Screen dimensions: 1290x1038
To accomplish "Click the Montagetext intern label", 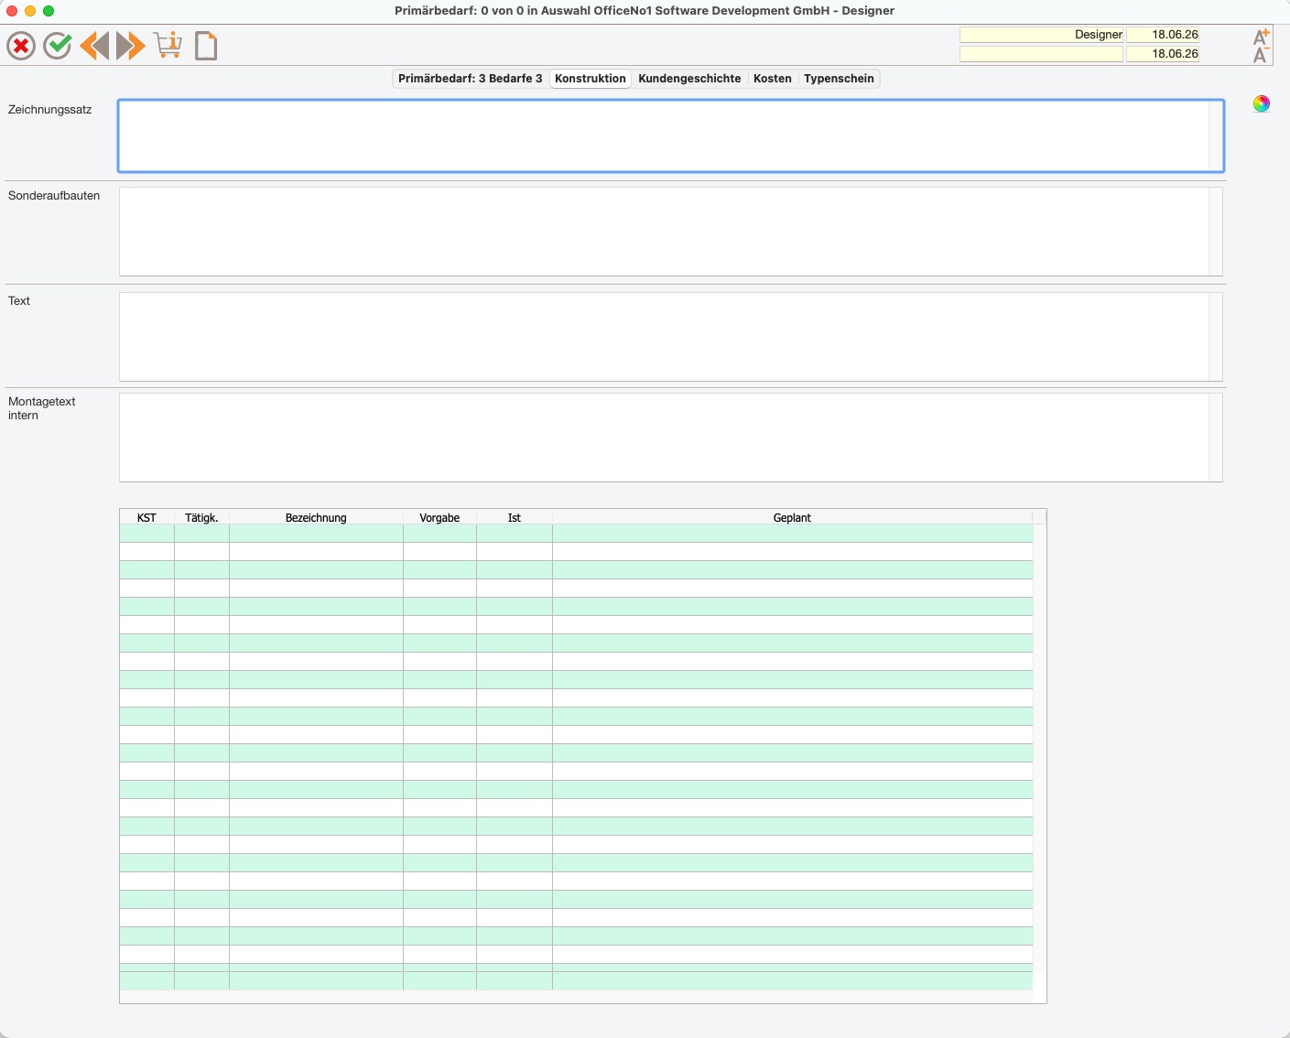I will [x=42, y=408].
